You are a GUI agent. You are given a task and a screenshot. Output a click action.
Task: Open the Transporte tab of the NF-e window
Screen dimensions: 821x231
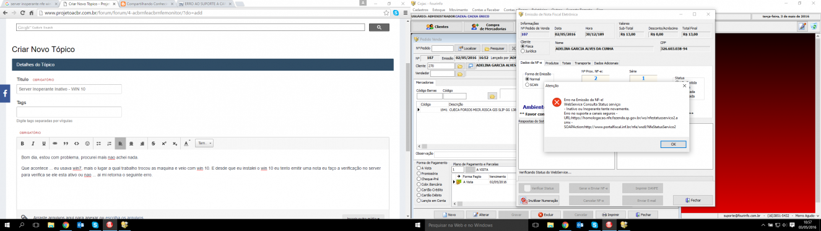click(x=583, y=63)
